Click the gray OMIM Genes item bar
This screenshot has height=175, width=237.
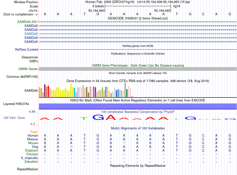click(138, 69)
